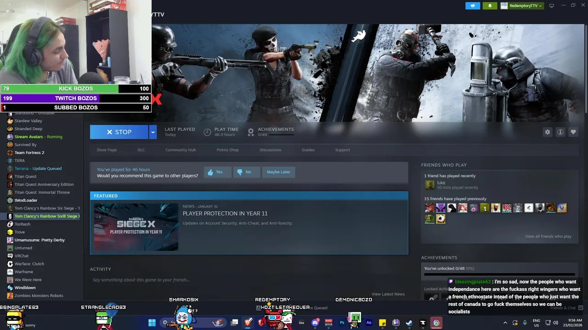Image resolution: width=588 pixels, height=330 pixels.
Task: Click View Latest News link
Action: [388, 294]
